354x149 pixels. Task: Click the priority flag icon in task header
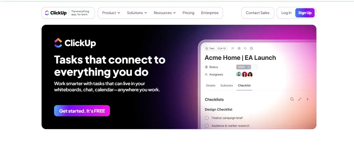pos(233,48)
